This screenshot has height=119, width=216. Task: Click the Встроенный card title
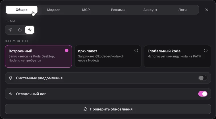[20, 51]
